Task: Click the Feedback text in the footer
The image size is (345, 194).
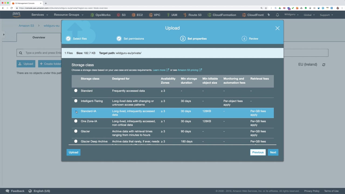Action: point(18,191)
